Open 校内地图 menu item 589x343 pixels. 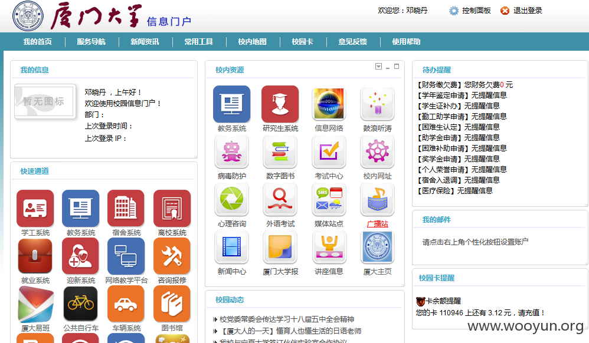(253, 42)
